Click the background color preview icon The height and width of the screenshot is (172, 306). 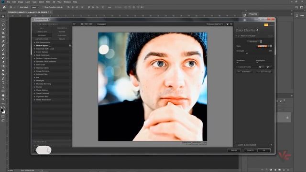pos(228,24)
